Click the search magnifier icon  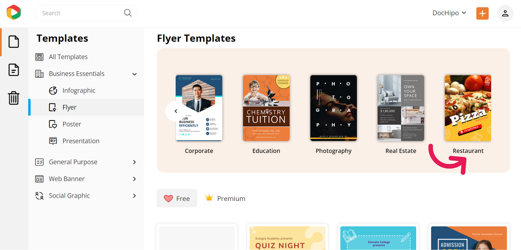128,13
